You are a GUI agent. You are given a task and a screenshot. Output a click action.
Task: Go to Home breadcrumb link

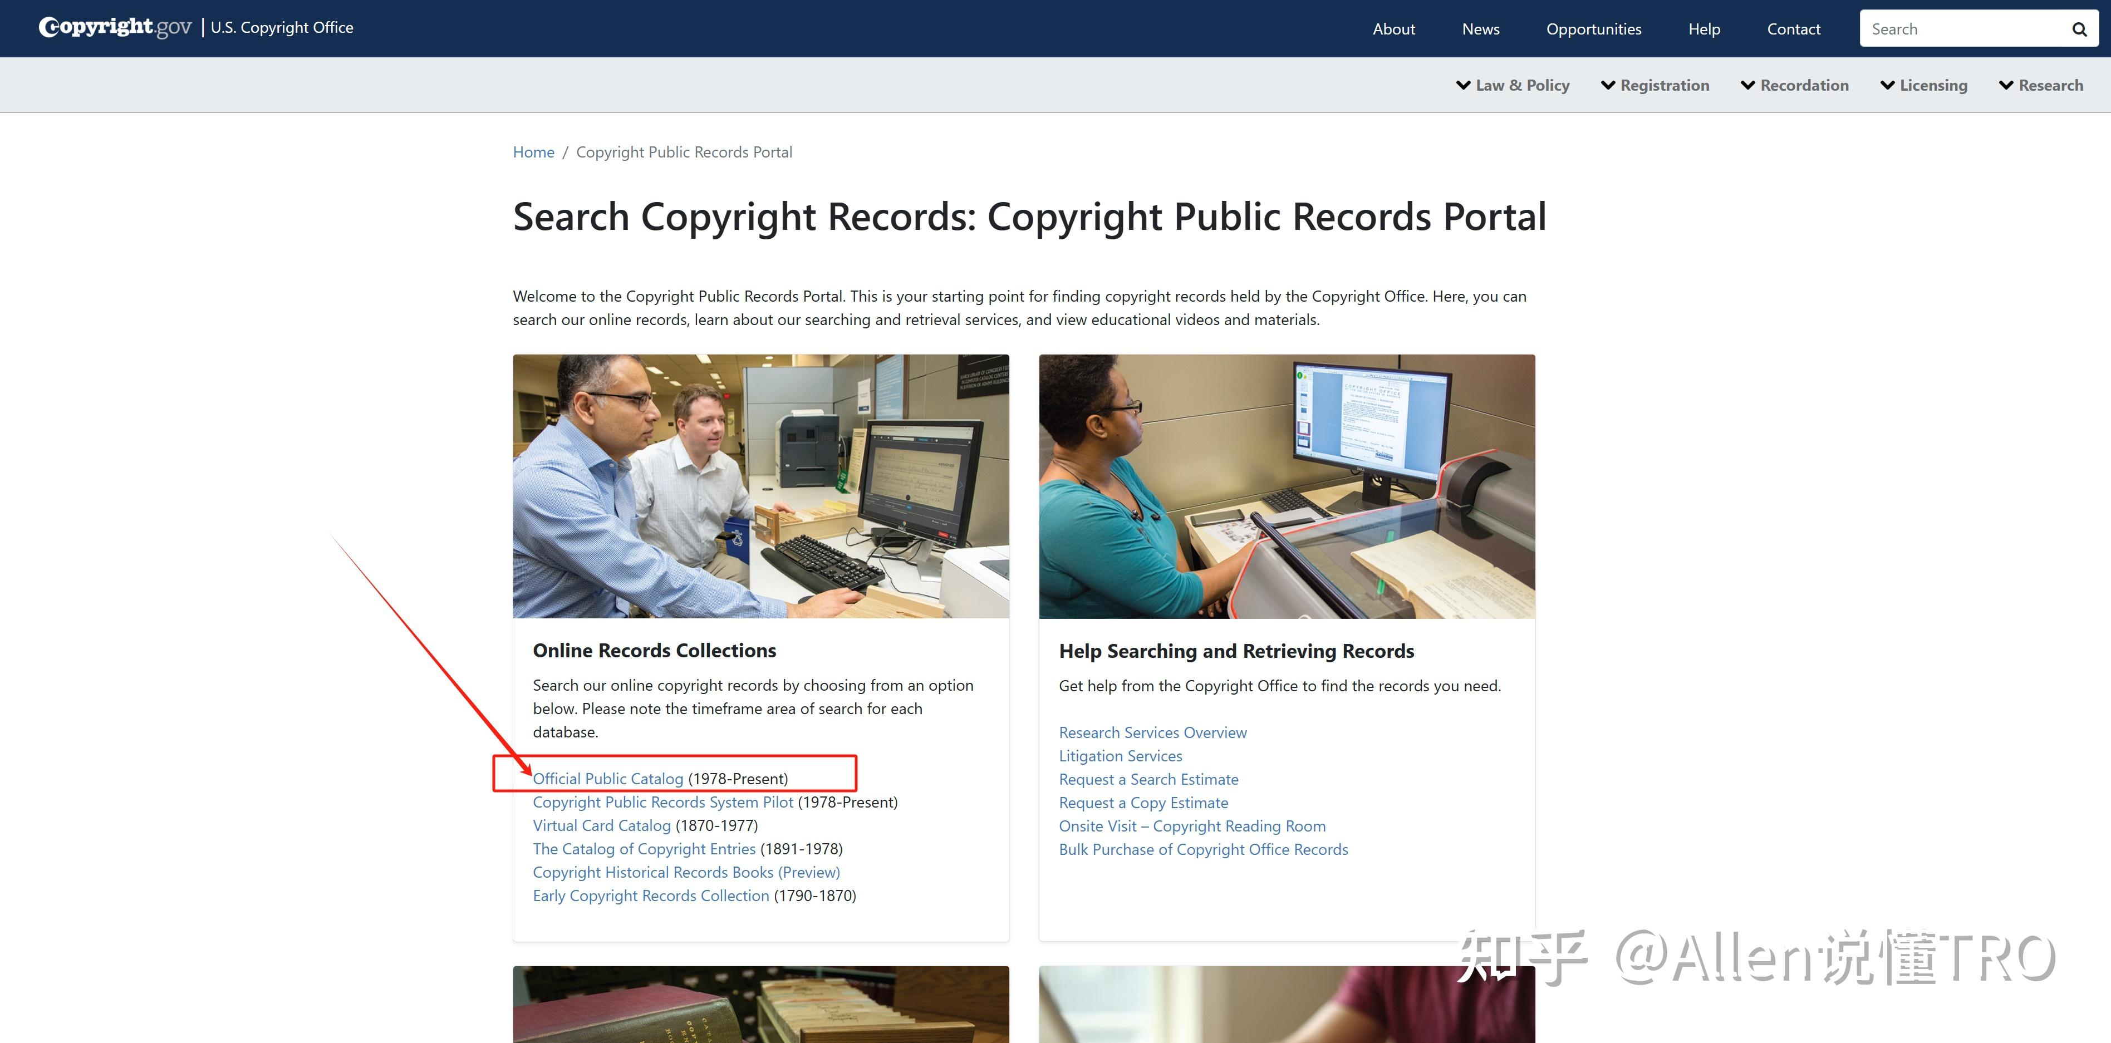click(x=533, y=152)
